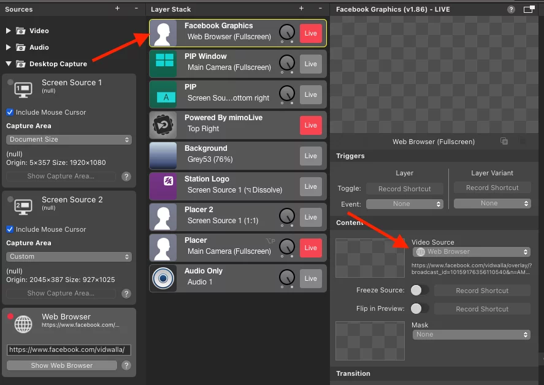
Task: Open help for Facebook Graphics layer
Action: [511, 9]
